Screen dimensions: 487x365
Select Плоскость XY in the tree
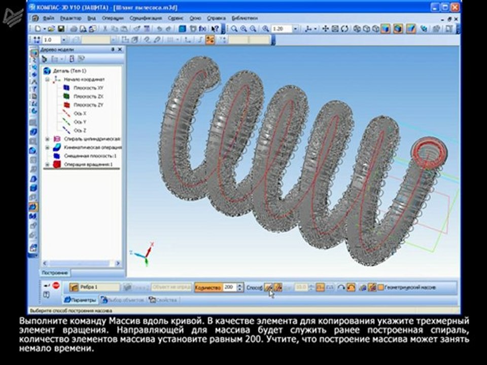(88, 88)
